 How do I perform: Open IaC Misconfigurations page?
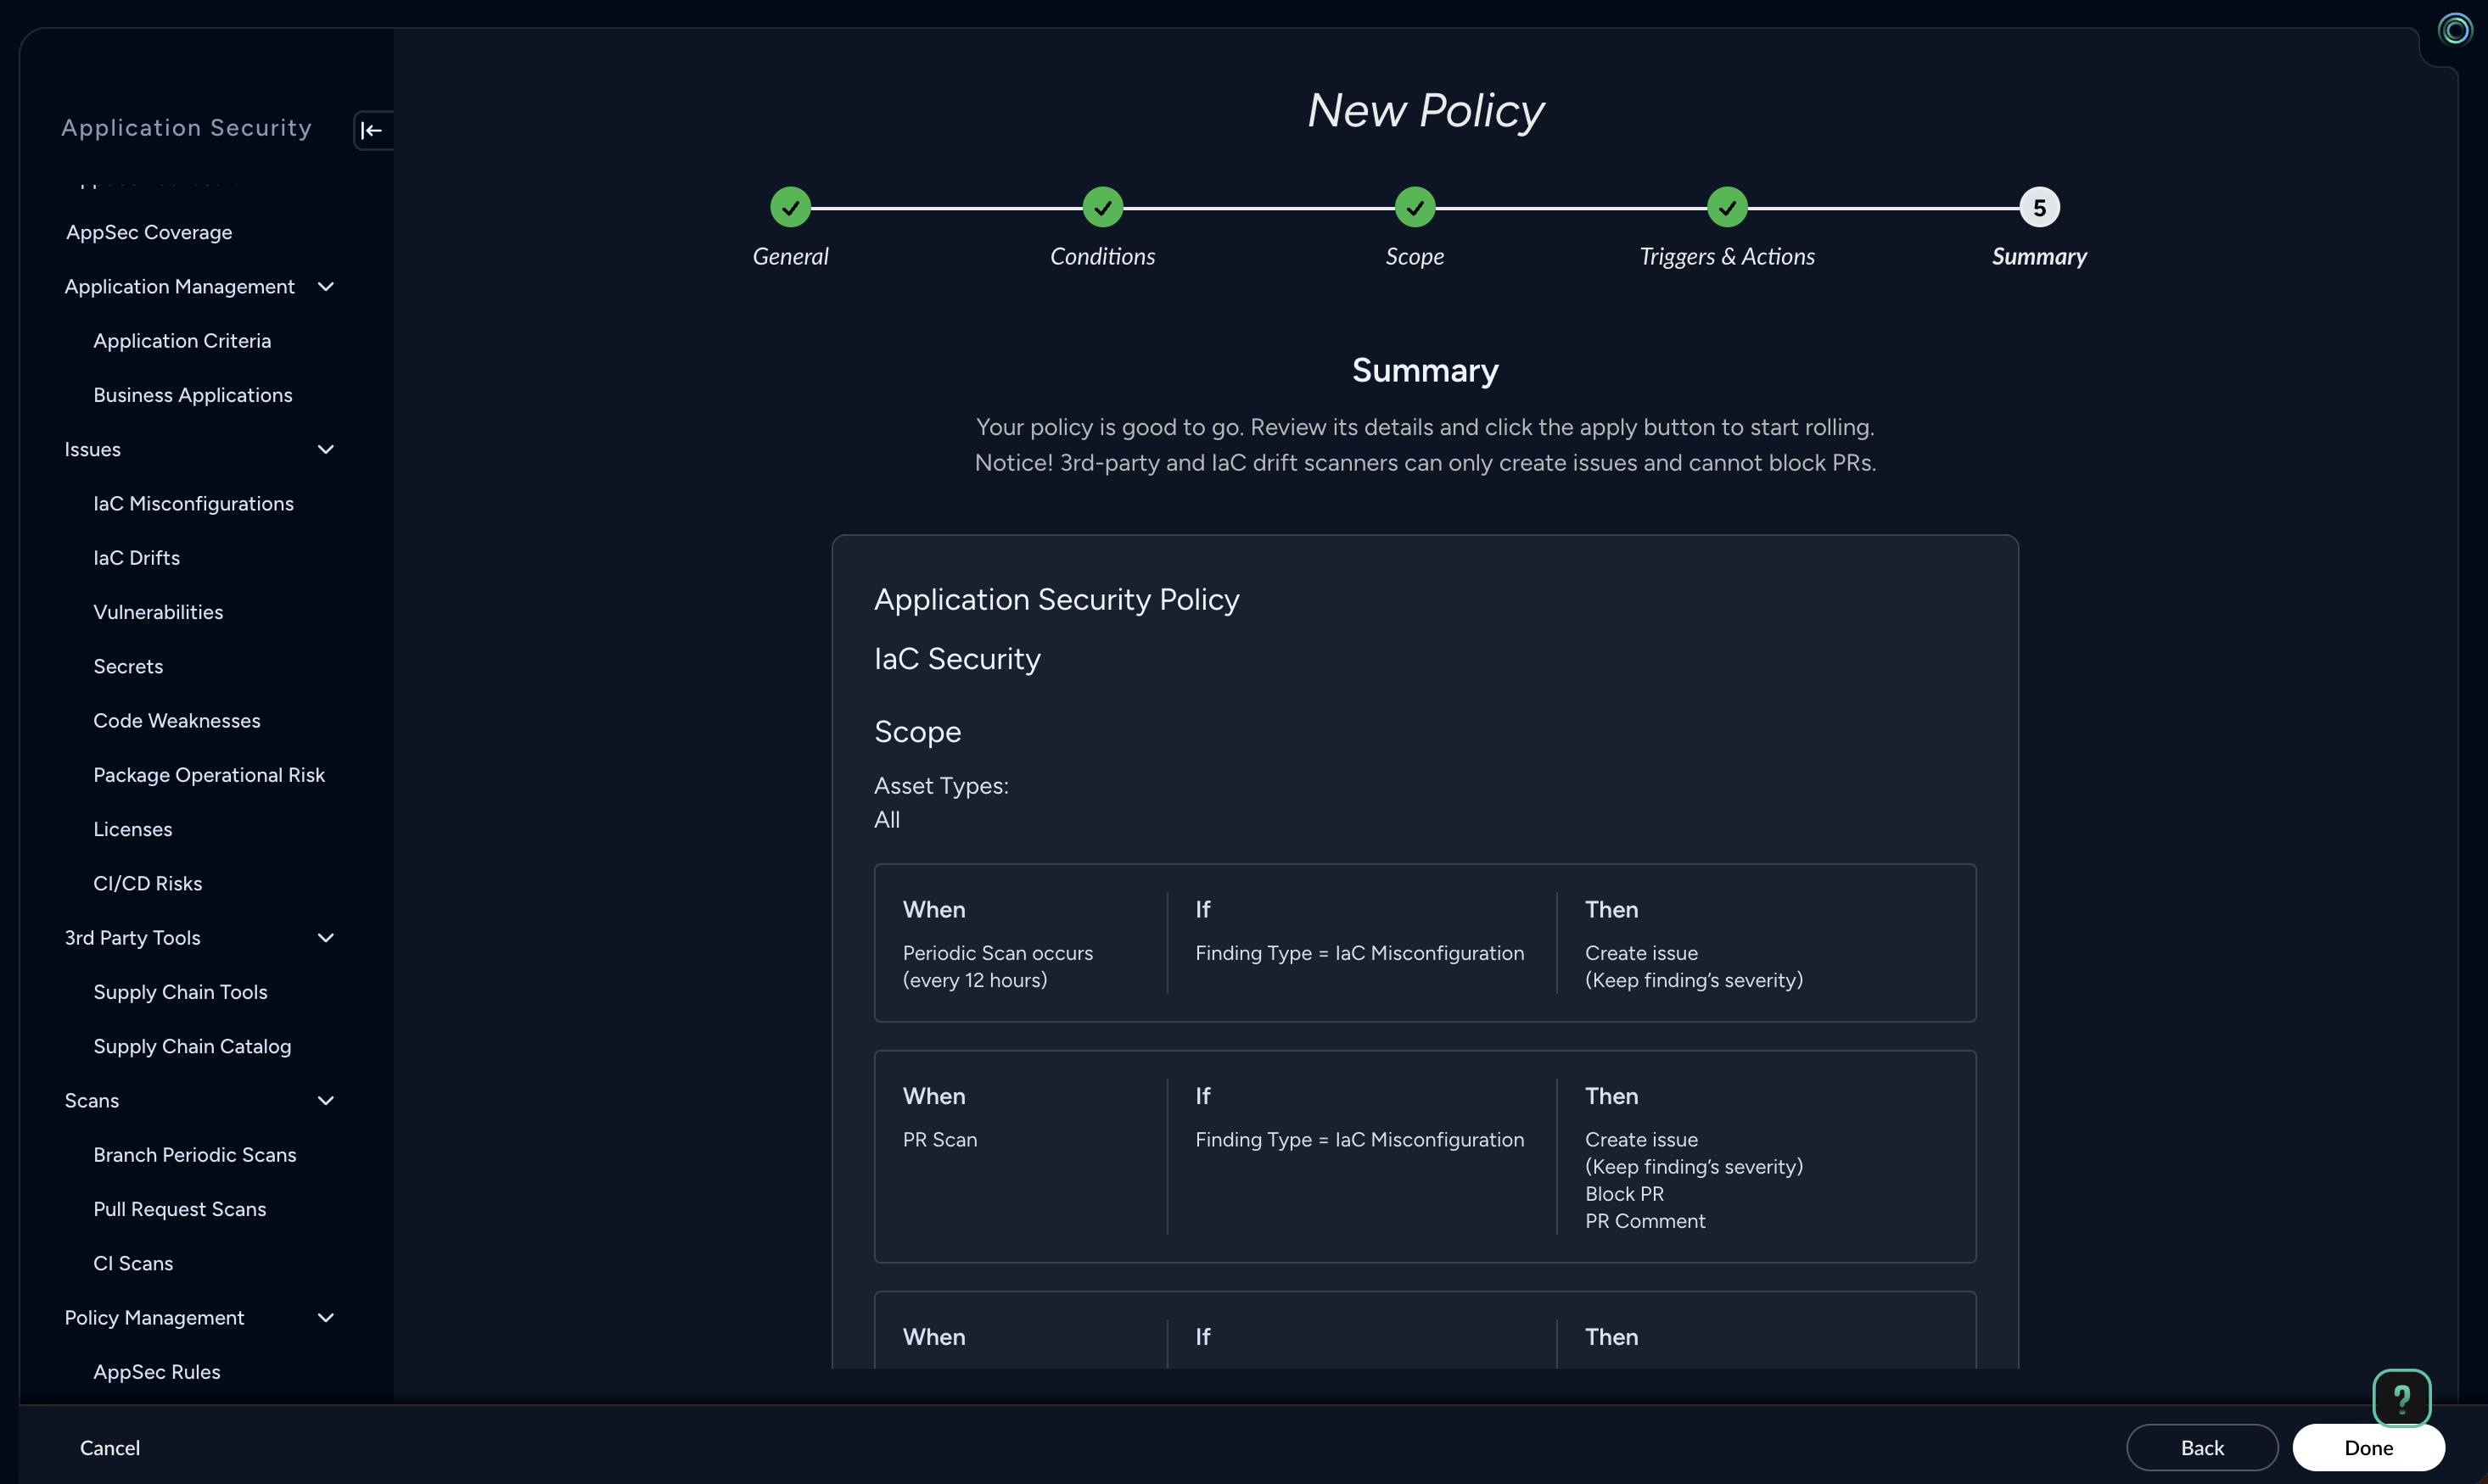click(193, 504)
